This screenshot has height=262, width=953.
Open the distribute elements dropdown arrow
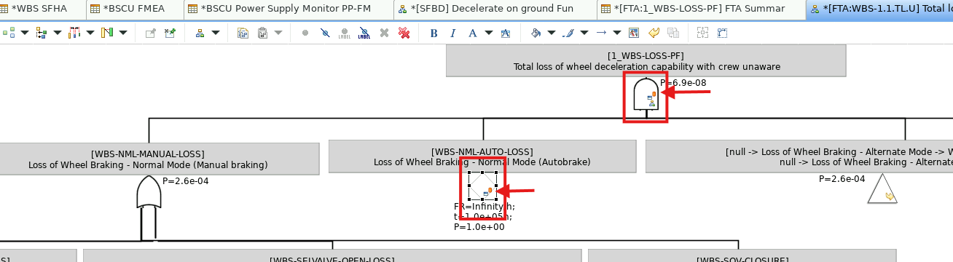click(x=90, y=33)
